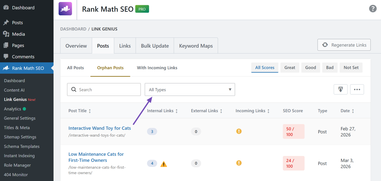Switch to the Posts tab
This screenshot has height=181, width=381.
click(x=103, y=46)
